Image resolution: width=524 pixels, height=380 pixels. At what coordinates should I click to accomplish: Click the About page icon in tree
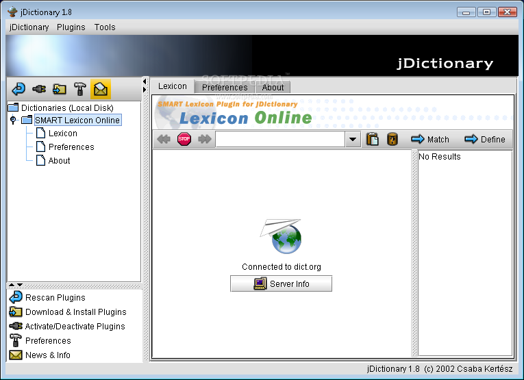41,160
